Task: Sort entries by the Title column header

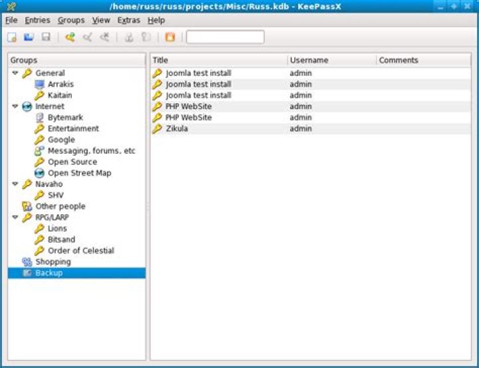Action: 219,60
